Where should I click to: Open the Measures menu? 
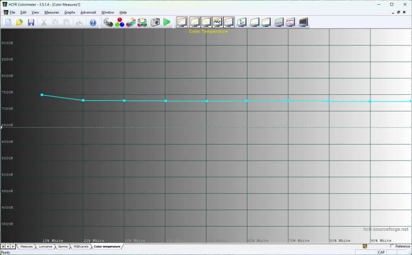(x=52, y=12)
